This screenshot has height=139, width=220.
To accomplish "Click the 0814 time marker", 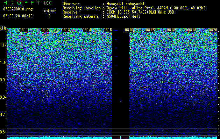I will click(87, 30).
